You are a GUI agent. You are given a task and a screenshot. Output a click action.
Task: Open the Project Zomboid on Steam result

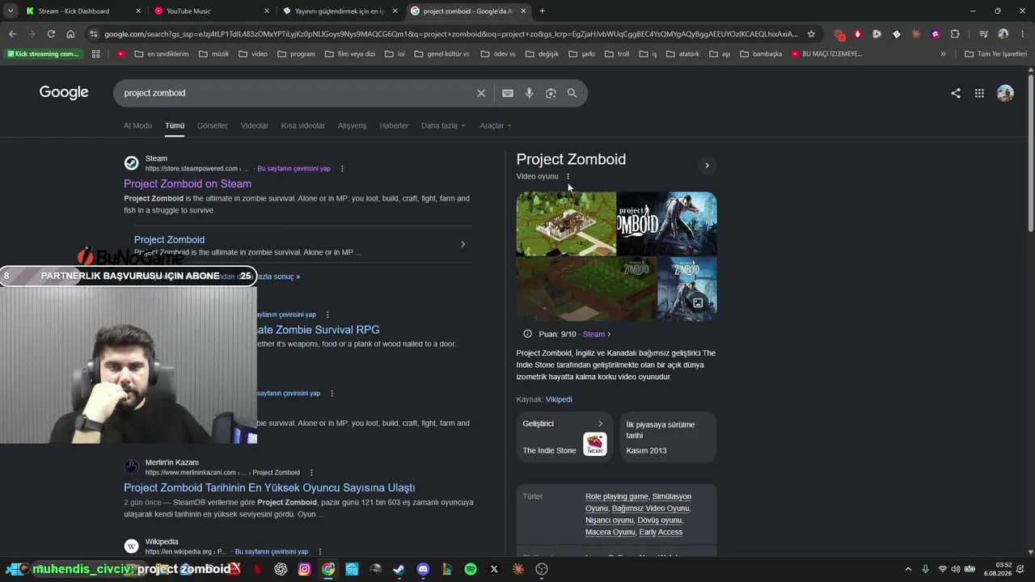click(x=188, y=184)
